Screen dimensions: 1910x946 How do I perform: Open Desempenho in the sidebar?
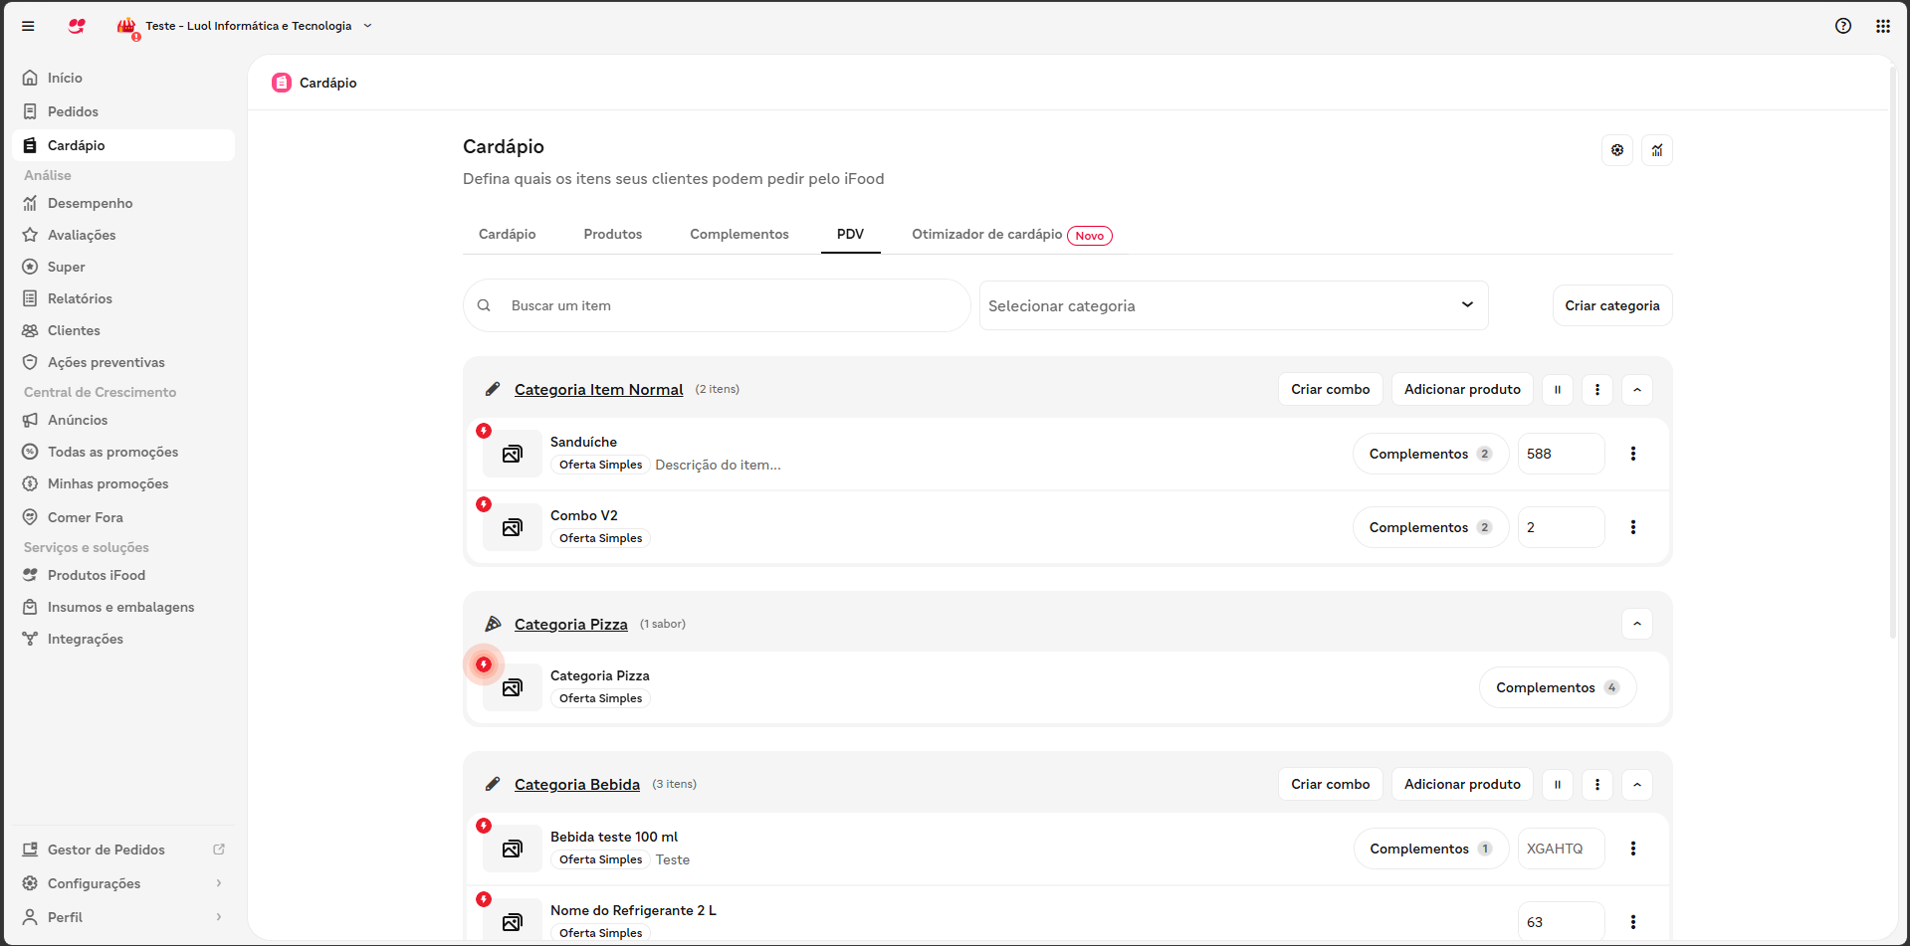click(123, 203)
